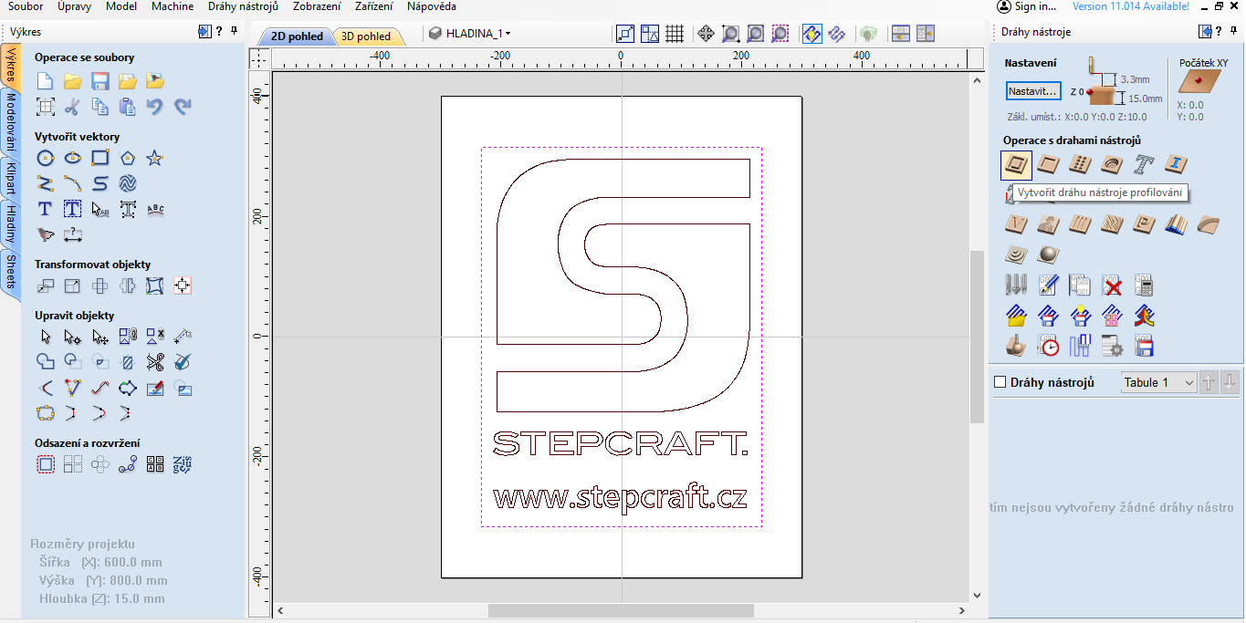The image size is (1246, 623).
Task: Toggle the 2D toolpath drawing light bulb icon
Action: [811, 34]
